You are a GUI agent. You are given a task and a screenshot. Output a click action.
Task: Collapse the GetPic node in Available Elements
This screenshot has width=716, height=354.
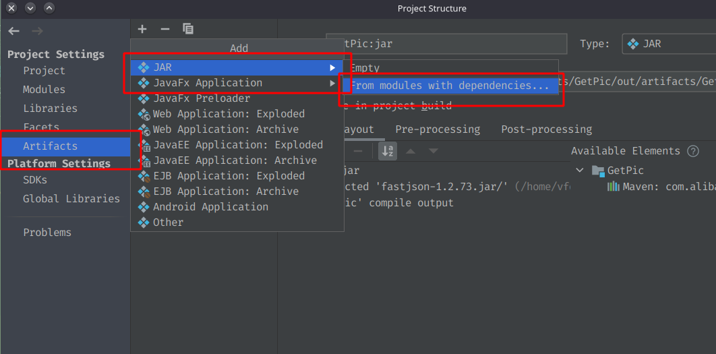pyautogui.click(x=580, y=171)
